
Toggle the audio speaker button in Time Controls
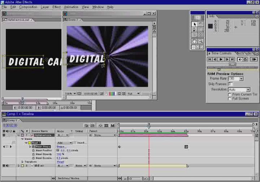point(240,59)
